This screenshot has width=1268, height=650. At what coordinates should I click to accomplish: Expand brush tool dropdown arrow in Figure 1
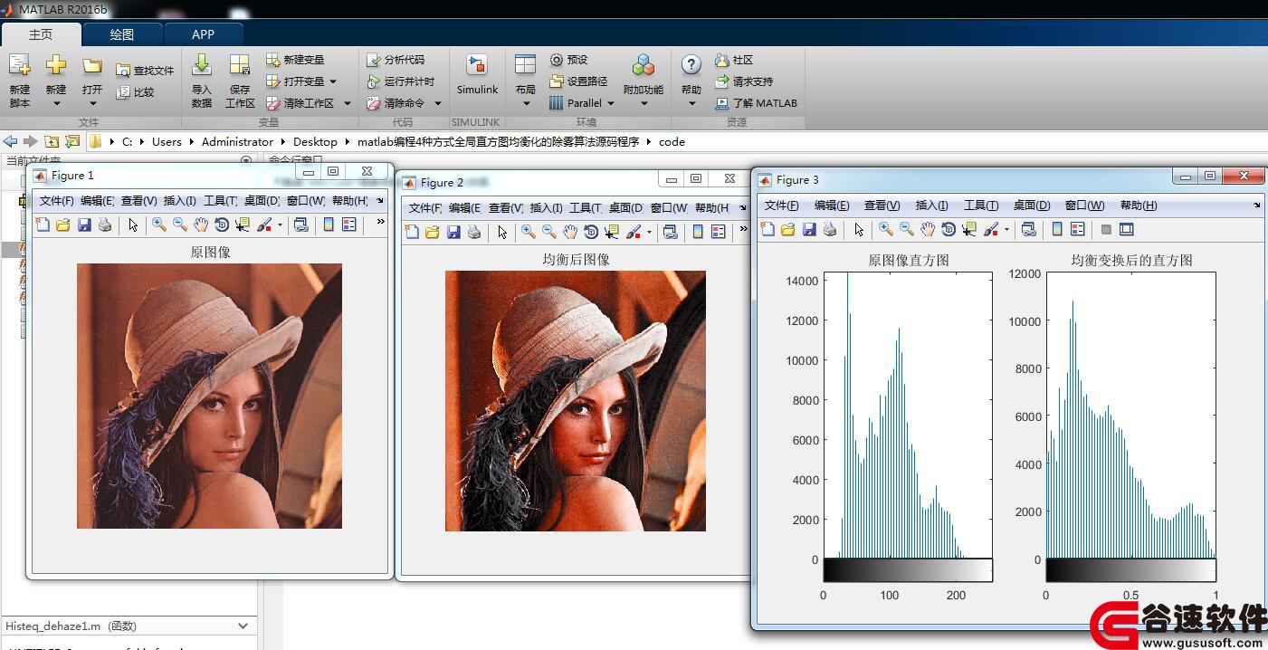[x=281, y=225]
